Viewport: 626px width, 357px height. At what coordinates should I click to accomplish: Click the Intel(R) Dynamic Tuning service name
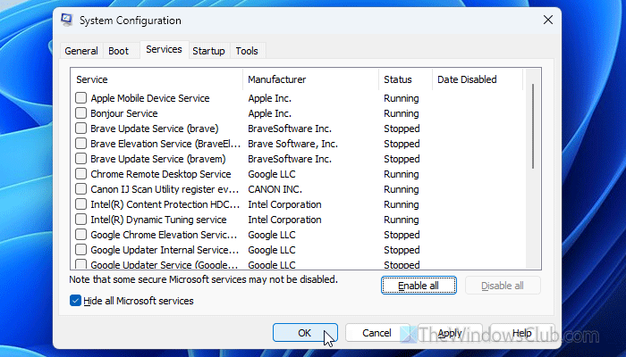(158, 220)
